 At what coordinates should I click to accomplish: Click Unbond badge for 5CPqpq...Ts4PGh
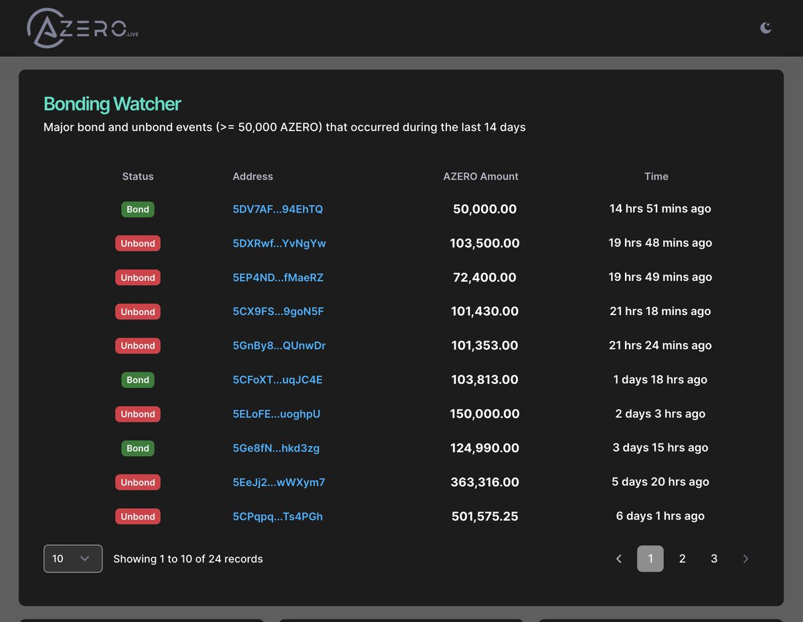pos(138,516)
